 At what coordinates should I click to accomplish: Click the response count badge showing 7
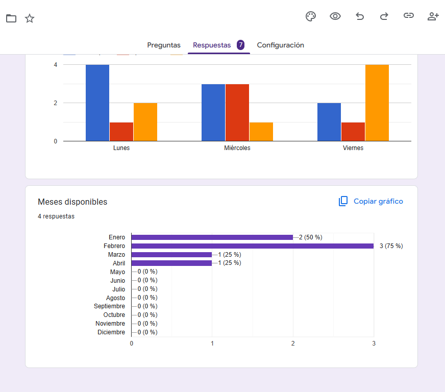pyautogui.click(x=240, y=45)
